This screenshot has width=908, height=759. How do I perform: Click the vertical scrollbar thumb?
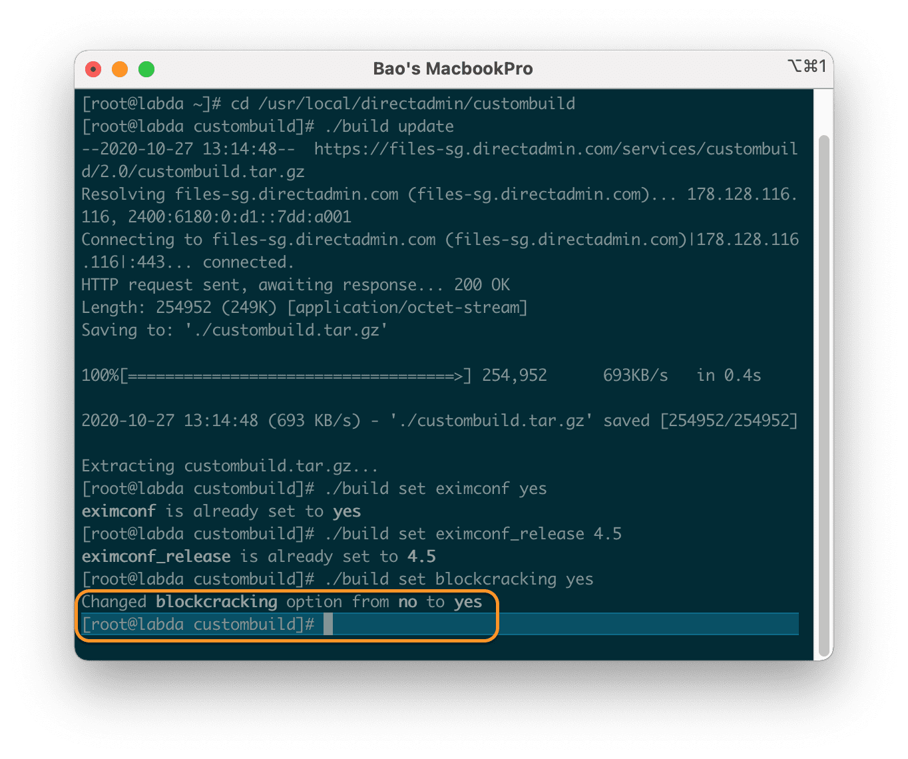[x=823, y=393]
